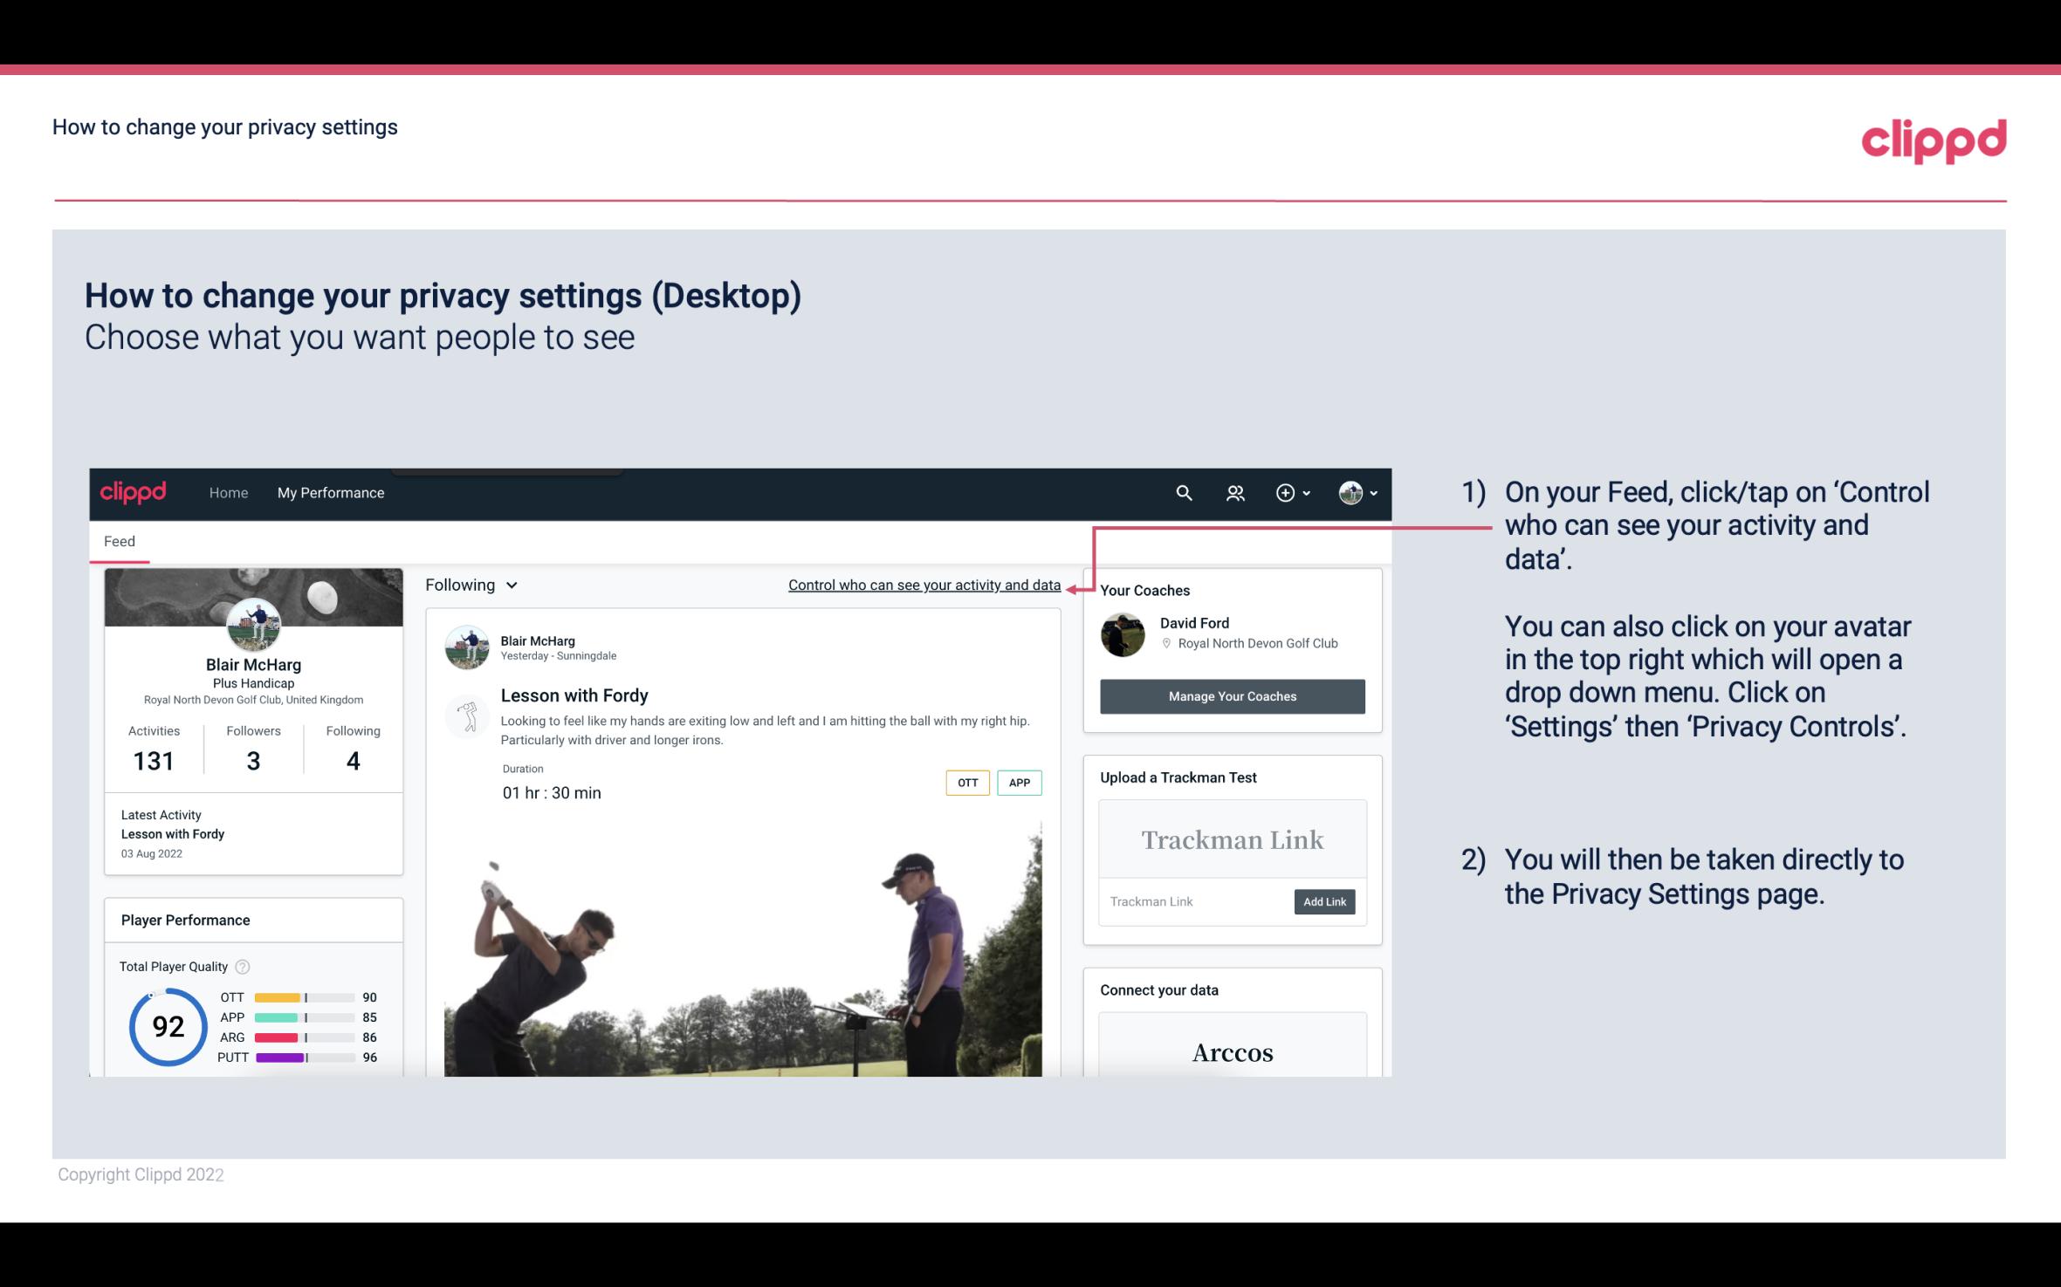The width and height of the screenshot is (2061, 1287).
Task: Expand the Following dropdown on profile
Action: pos(469,585)
